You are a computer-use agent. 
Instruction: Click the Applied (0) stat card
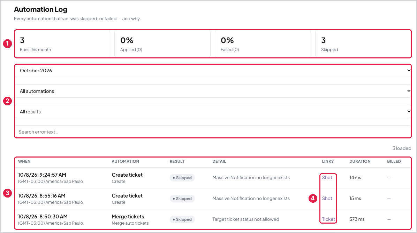(x=162, y=44)
